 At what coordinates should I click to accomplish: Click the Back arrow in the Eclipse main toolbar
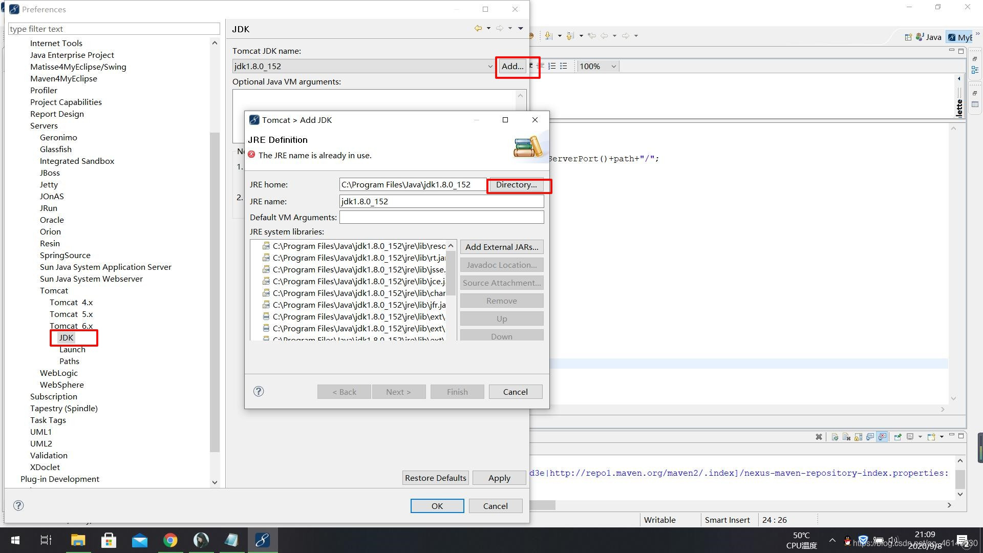point(604,36)
